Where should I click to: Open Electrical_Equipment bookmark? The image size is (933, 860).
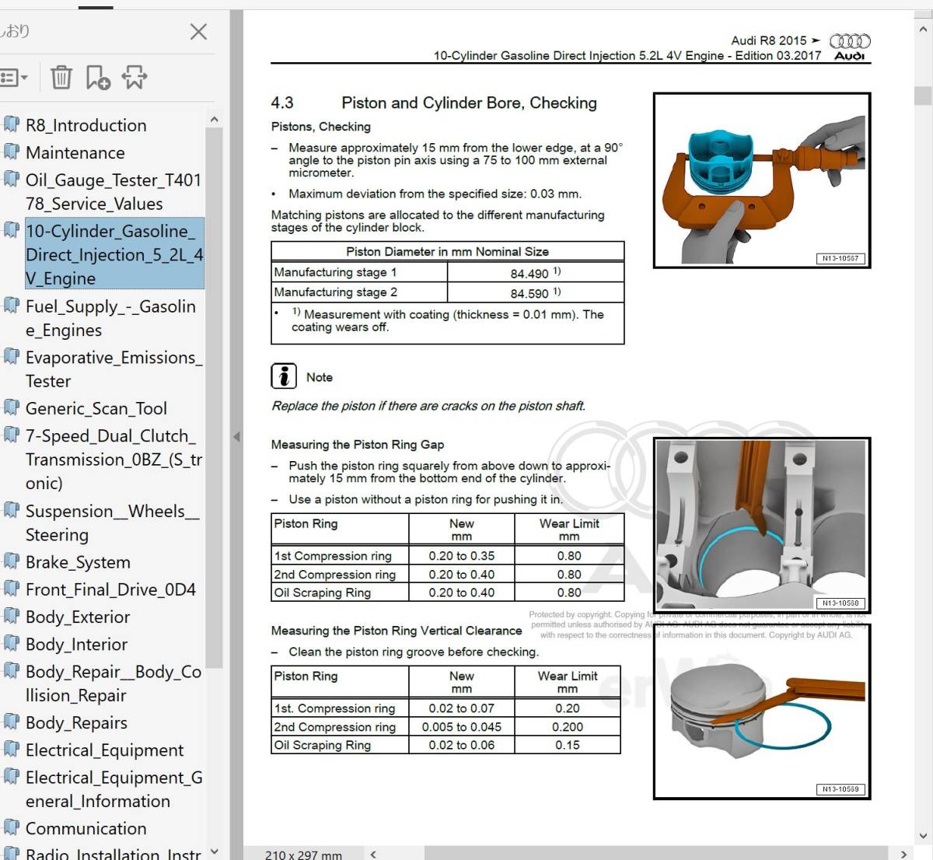click(104, 750)
